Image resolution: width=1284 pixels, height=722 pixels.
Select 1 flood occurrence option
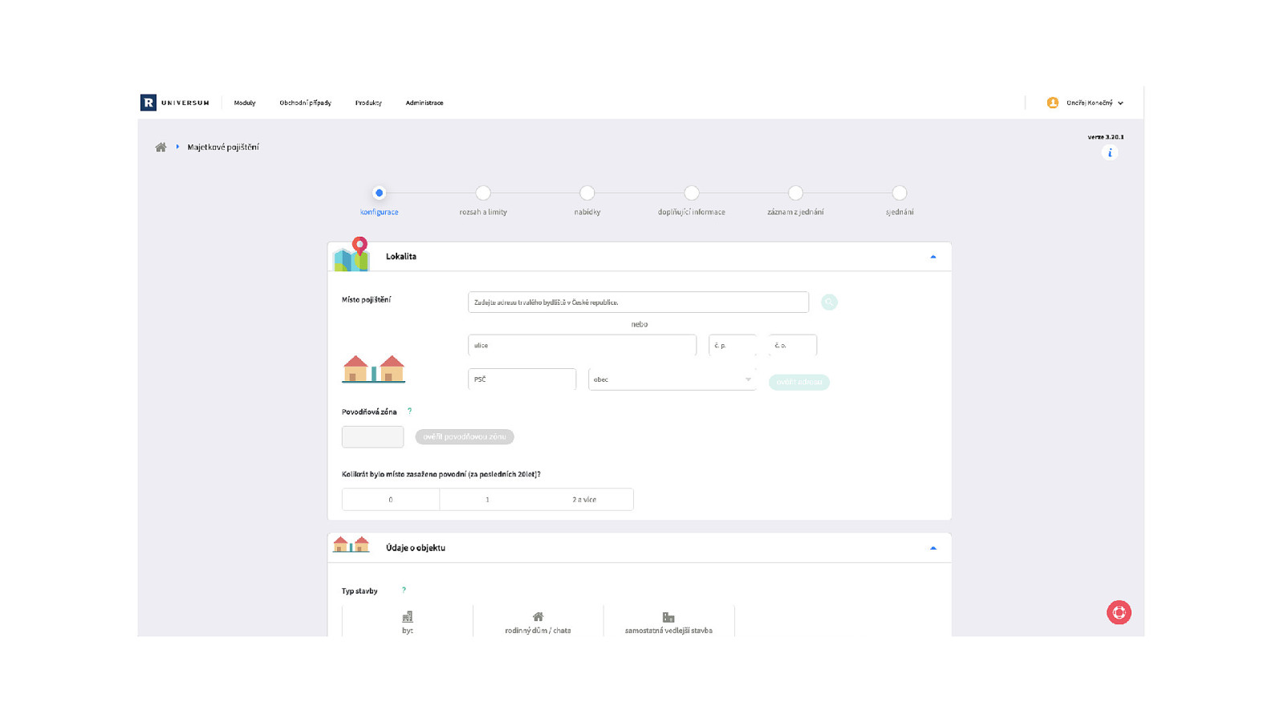click(487, 500)
